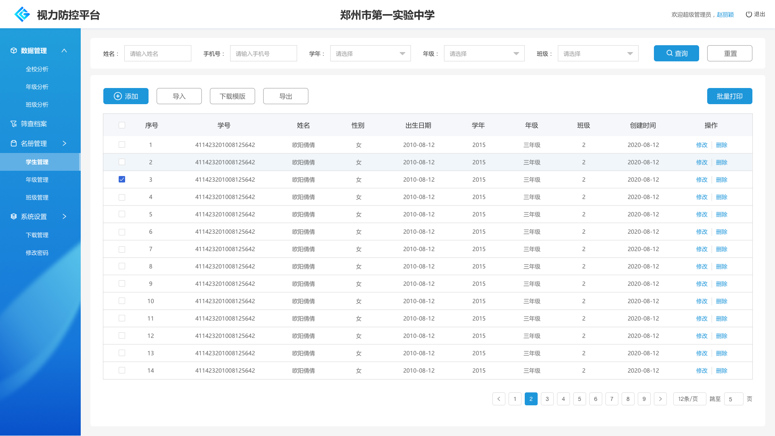This screenshot has height=436, width=775.
Task: Expand the 名册管理 menu chevron
Action: pos(64,143)
